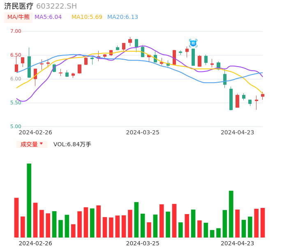This screenshot has height=249, width=282.
Task: Click the red dropdown arrow beside 成交量
Action: tap(41, 144)
